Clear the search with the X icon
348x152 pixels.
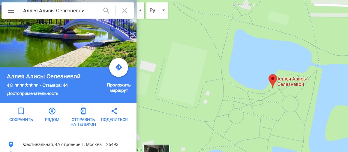pos(125,11)
